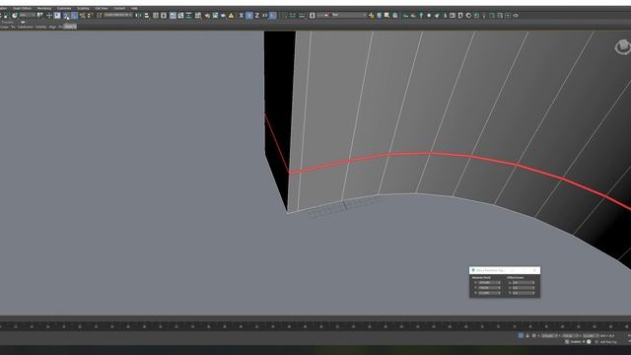Click Add Time Tag in status bar
This screenshot has height=355, width=631.
[608, 342]
